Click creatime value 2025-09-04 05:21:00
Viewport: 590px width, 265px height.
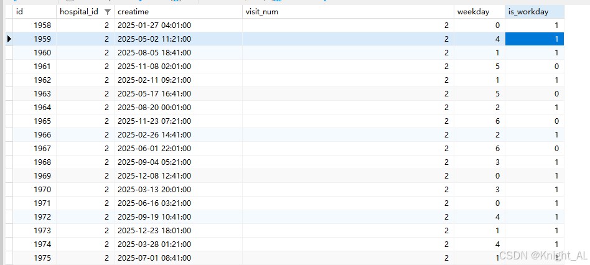(154, 162)
